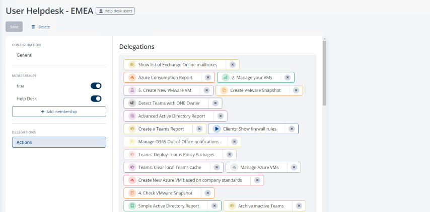The height and width of the screenshot is (212, 430).
Task: Click the Simple Active Directory Report icon
Action: coord(132,206)
